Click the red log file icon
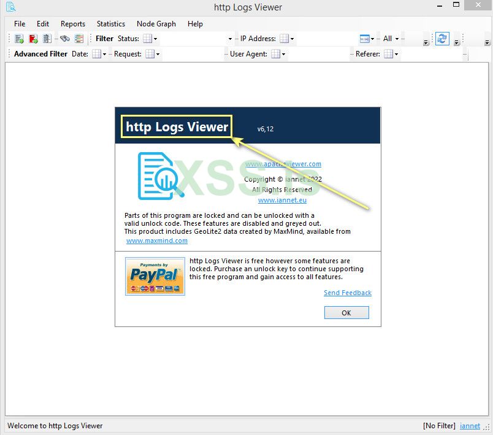 point(33,39)
